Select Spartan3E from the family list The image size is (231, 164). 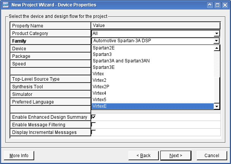[104, 67]
